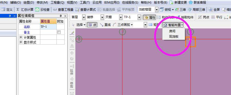
Task: Open the 当前楼层 dropdown
Action: click(157, 10)
